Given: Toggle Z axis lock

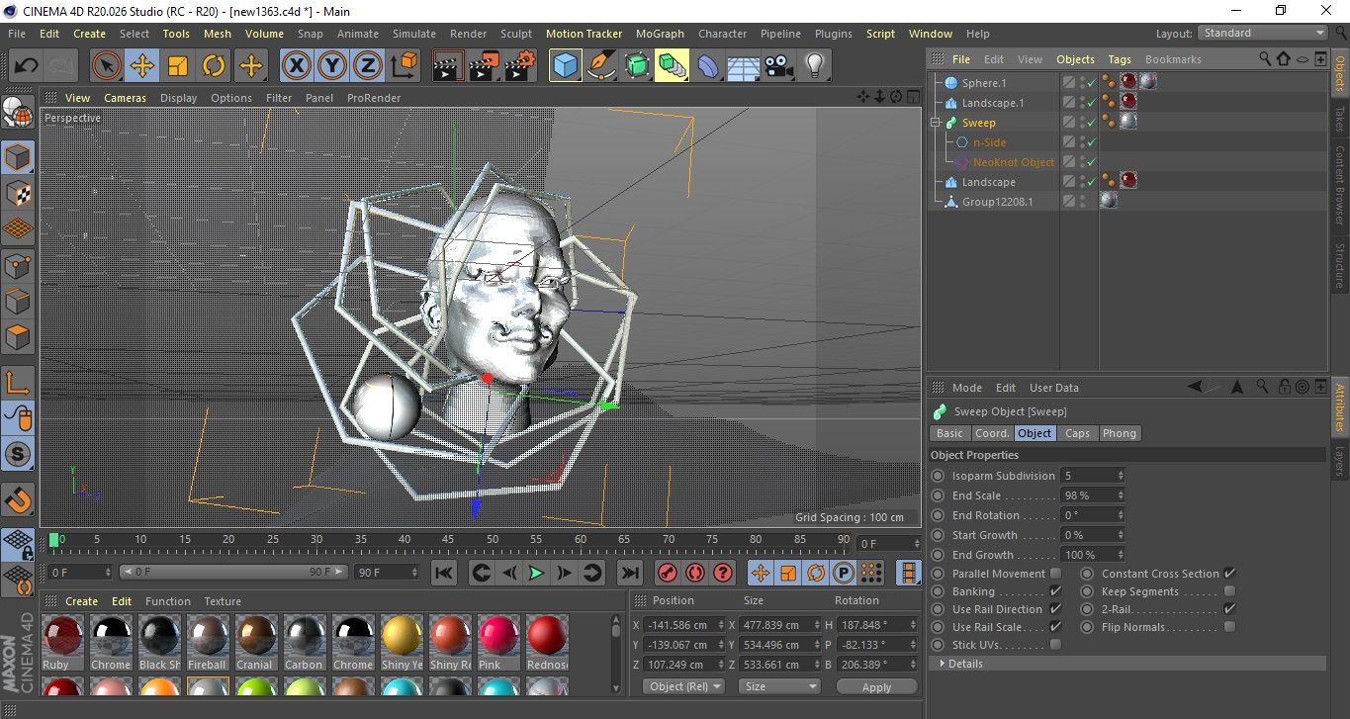Looking at the screenshot, I should click(x=368, y=66).
